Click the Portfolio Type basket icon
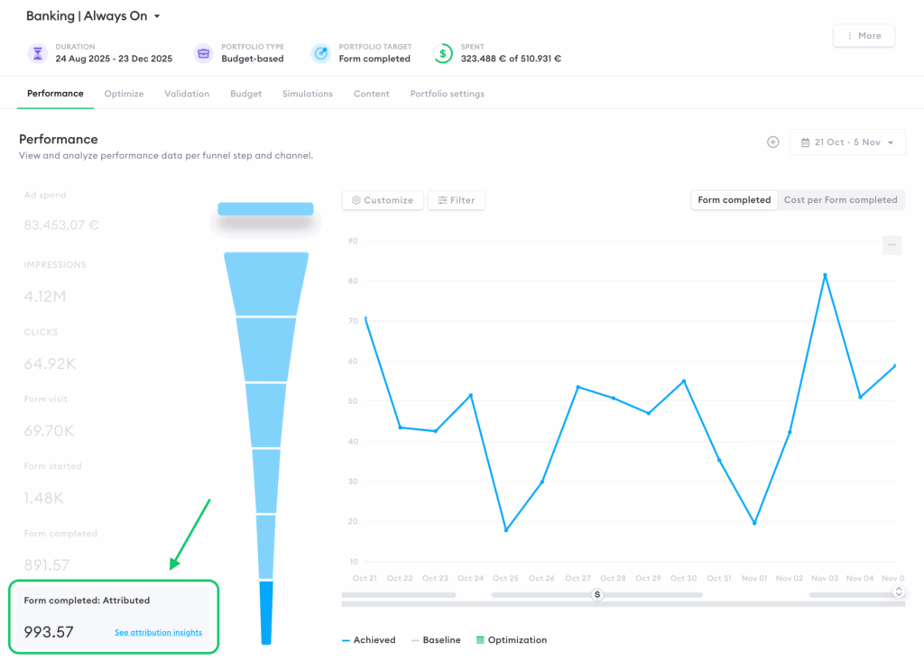Image resolution: width=924 pixels, height=660 pixels. click(203, 53)
